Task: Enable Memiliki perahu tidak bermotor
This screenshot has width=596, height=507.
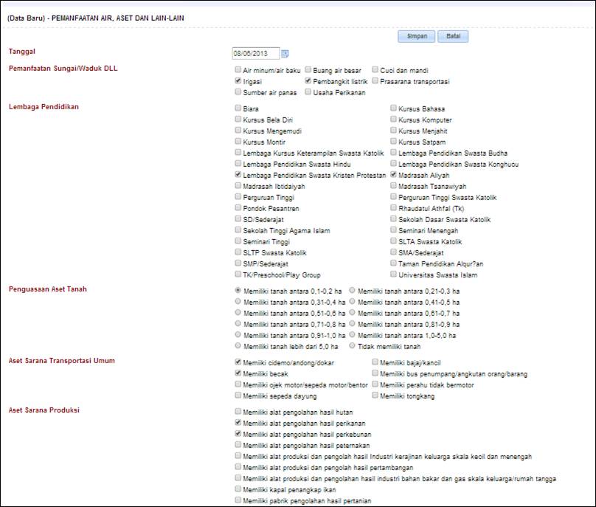Action: pyautogui.click(x=375, y=384)
